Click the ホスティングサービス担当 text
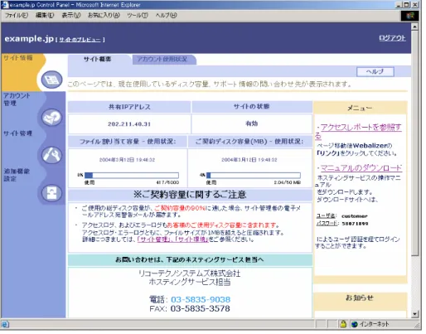Image resolution: width=426 pixels, height=334 pixels. coord(190,282)
